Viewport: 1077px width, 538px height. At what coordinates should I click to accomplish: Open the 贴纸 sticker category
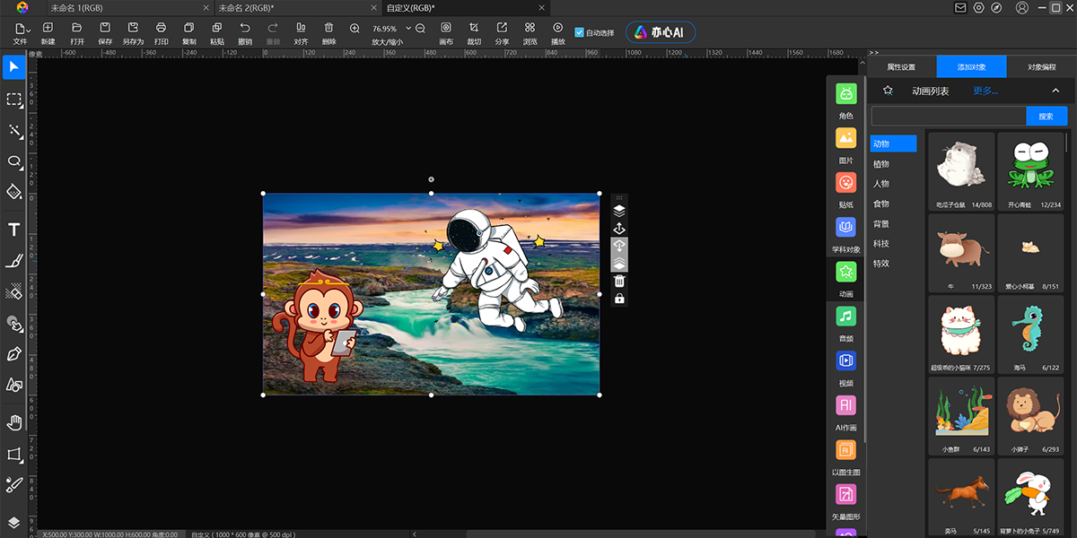[845, 184]
